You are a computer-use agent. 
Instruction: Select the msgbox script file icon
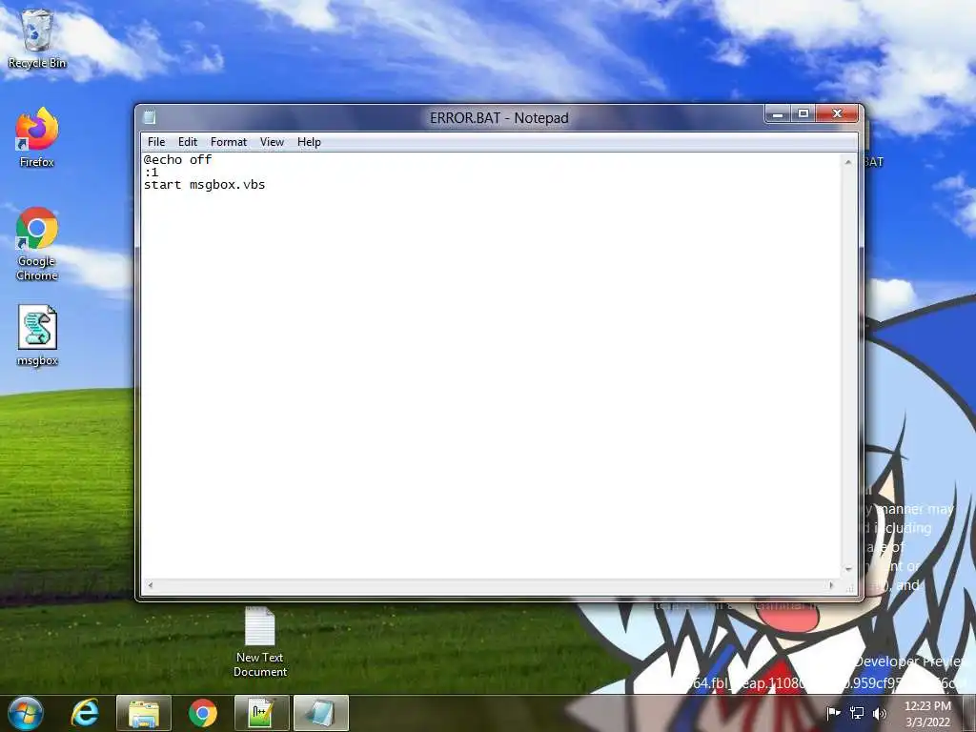pos(37,335)
